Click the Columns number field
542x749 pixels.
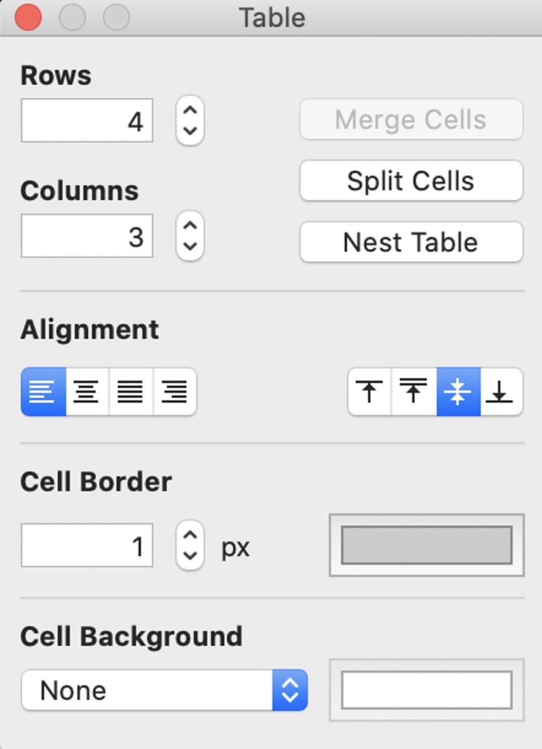point(87,236)
